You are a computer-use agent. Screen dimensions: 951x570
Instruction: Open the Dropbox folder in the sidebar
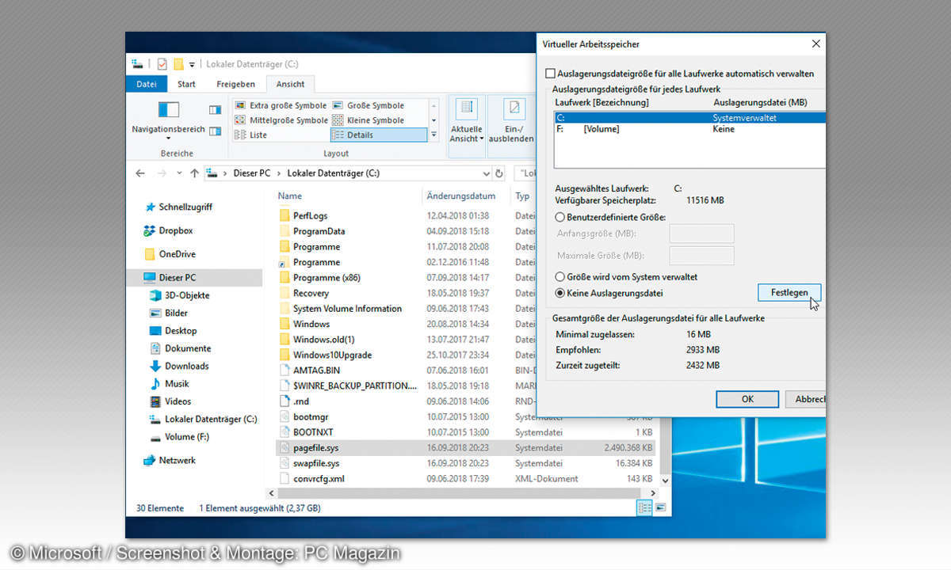tap(168, 231)
